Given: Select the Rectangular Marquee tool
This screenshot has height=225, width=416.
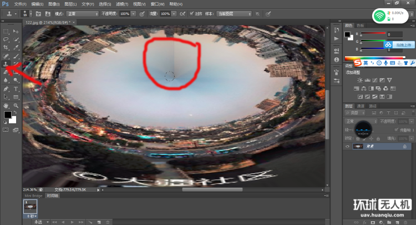Looking at the screenshot, I should coord(6,31).
